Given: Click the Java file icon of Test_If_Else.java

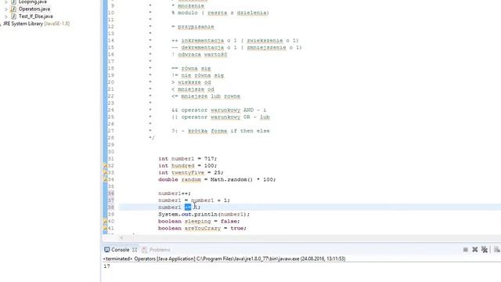Looking at the screenshot, I should (13, 16).
